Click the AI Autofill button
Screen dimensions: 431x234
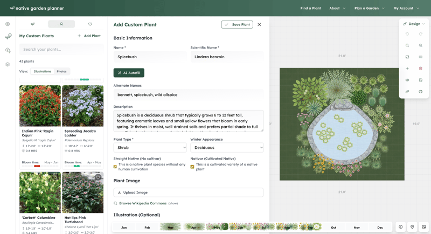coord(129,73)
